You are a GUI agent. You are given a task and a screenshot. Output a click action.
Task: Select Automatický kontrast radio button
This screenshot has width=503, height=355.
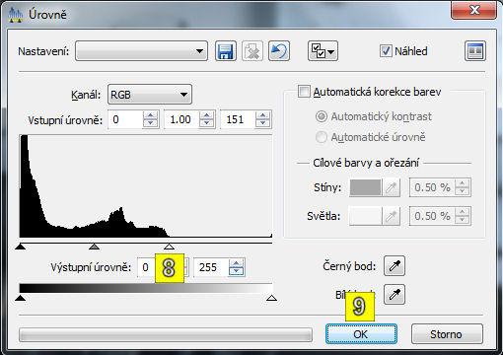coord(322,116)
